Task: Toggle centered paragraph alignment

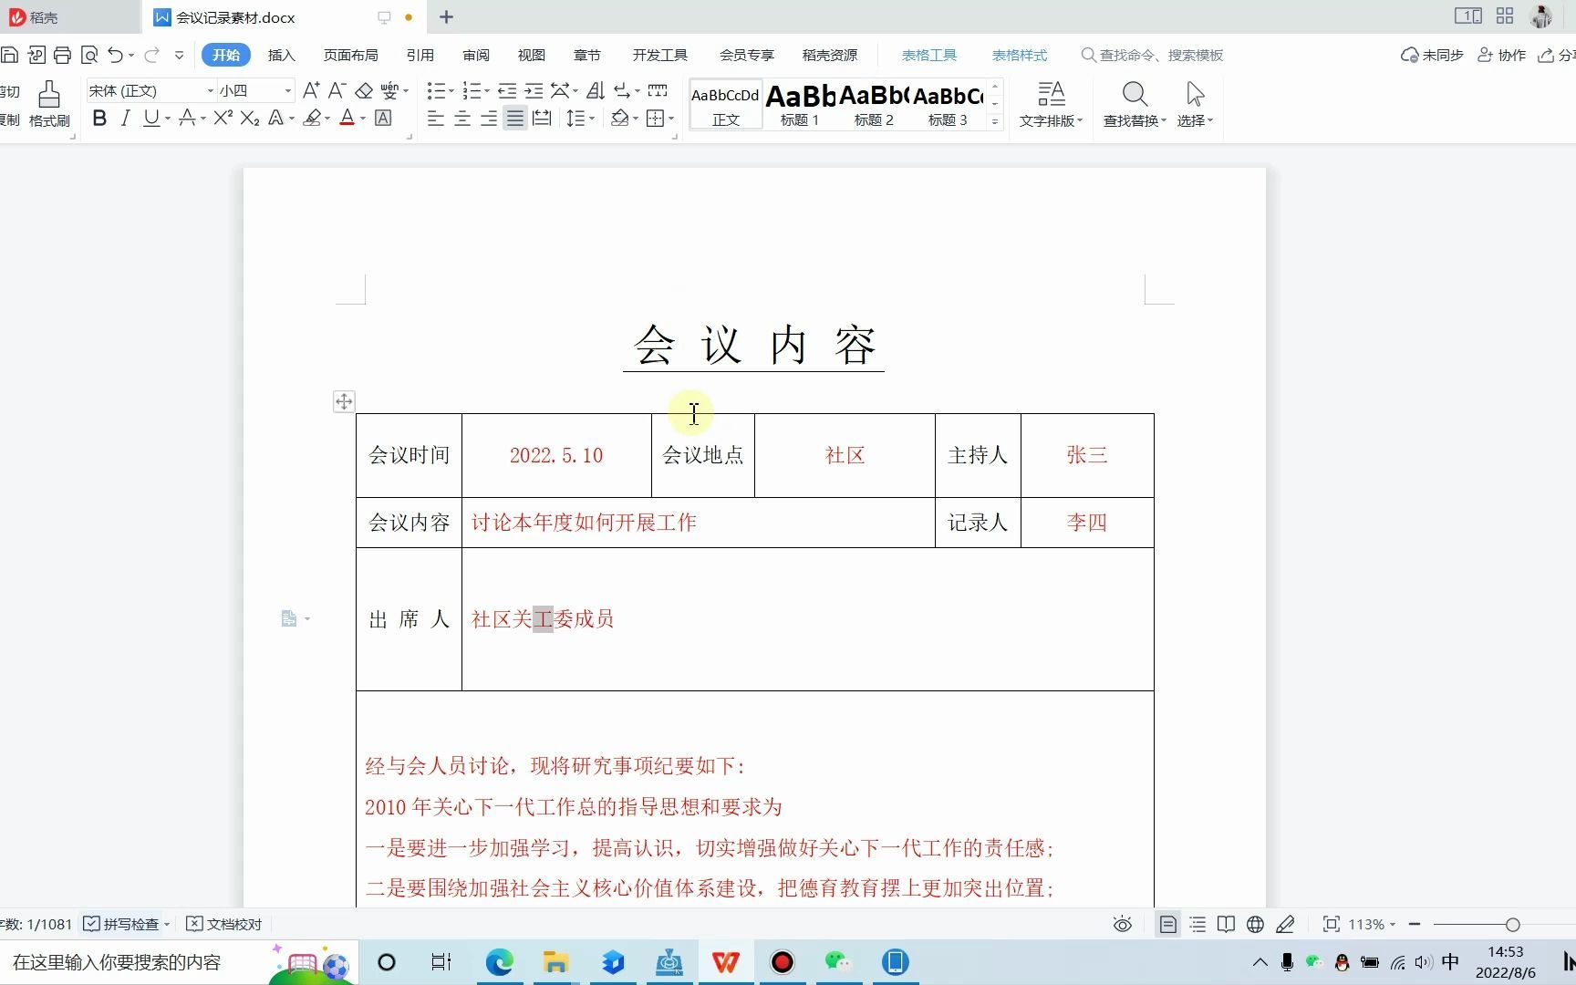Action: click(x=462, y=119)
